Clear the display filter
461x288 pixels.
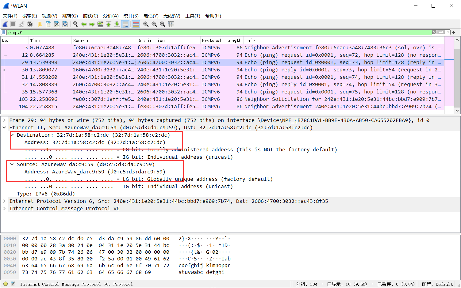click(434, 32)
